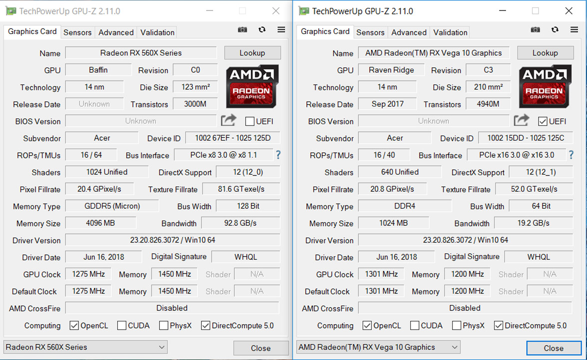Click the Die Size field showing 210 mm²
The height and width of the screenshot is (360, 587).
[x=488, y=87]
